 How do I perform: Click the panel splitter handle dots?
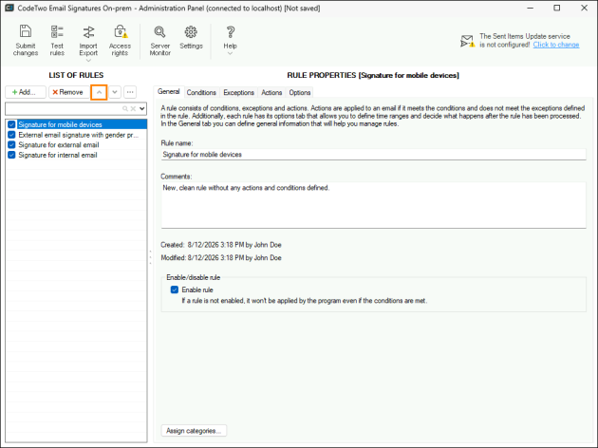pos(150,257)
